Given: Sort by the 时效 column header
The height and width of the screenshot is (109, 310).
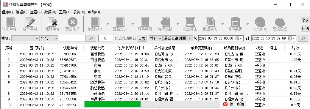Looking at the screenshot, I should 295,48.
